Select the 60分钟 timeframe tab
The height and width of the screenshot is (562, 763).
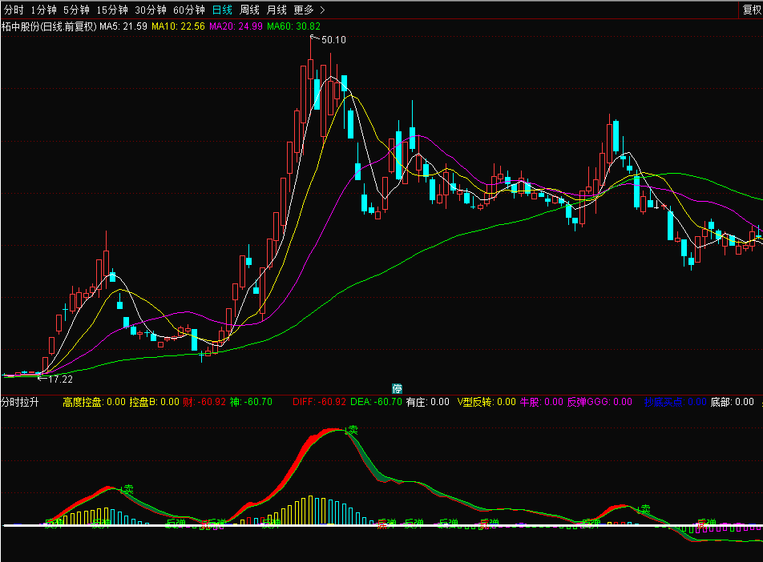(189, 10)
